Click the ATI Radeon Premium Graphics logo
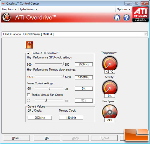The width and height of the screenshot is (150, 144). [140, 14]
